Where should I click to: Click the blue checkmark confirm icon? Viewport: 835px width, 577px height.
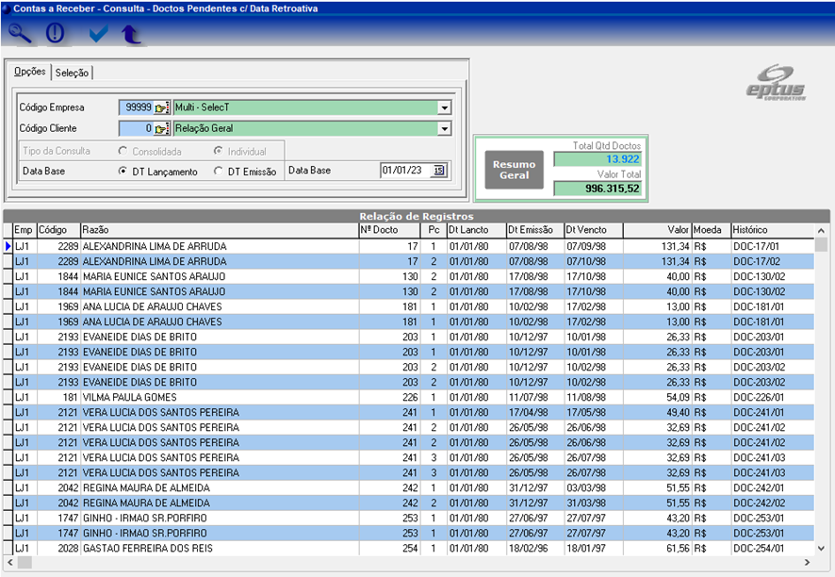coord(98,34)
